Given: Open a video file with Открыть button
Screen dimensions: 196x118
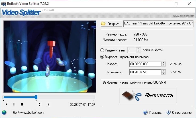Looking at the screenshot, I should [111, 24].
